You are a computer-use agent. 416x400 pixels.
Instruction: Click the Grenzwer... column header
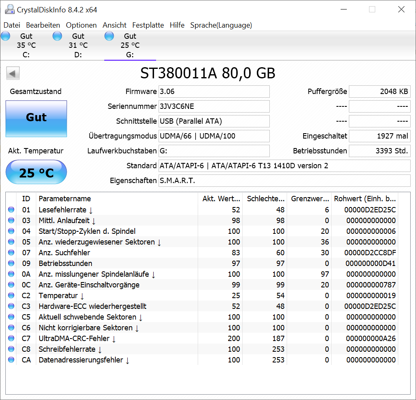click(309, 199)
